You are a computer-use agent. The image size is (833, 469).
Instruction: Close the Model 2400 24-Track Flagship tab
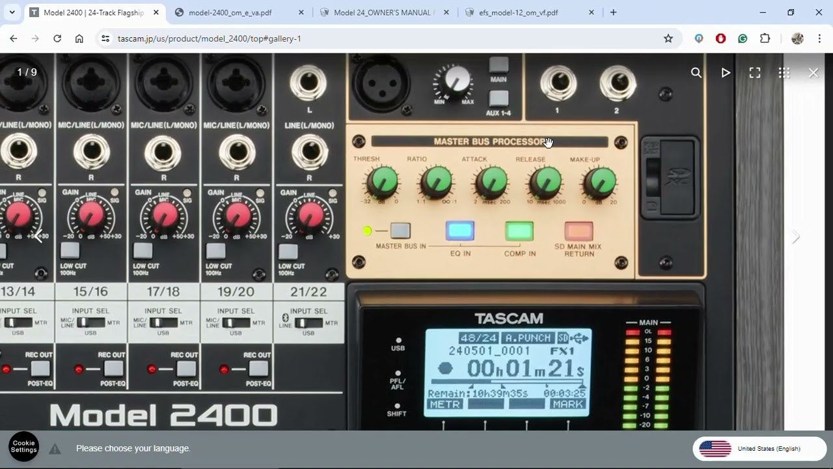pyautogui.click(x=156, y=12)
